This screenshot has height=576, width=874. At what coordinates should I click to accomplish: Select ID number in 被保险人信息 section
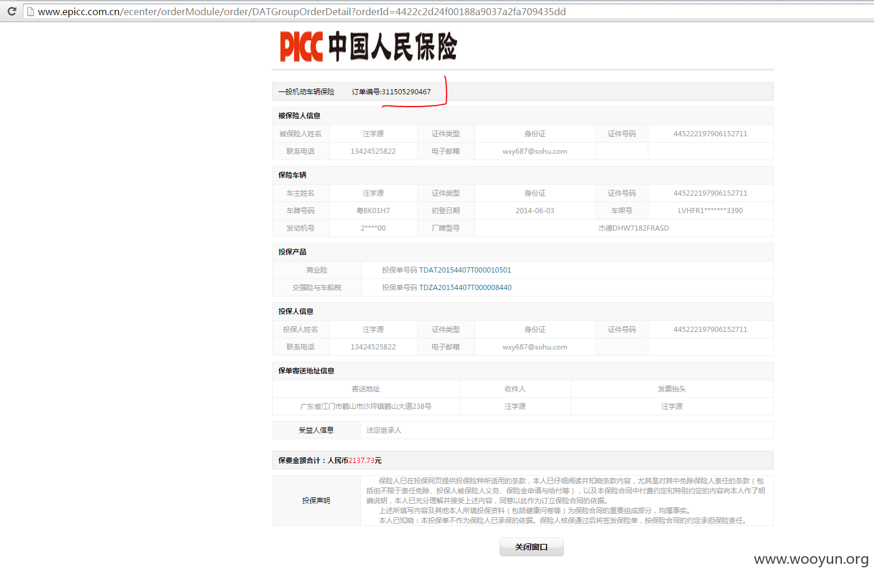point(710,134)
